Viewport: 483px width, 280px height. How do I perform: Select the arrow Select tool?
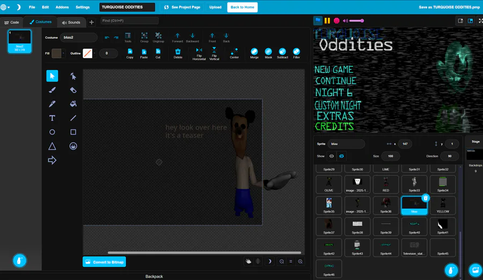point(52,76)
